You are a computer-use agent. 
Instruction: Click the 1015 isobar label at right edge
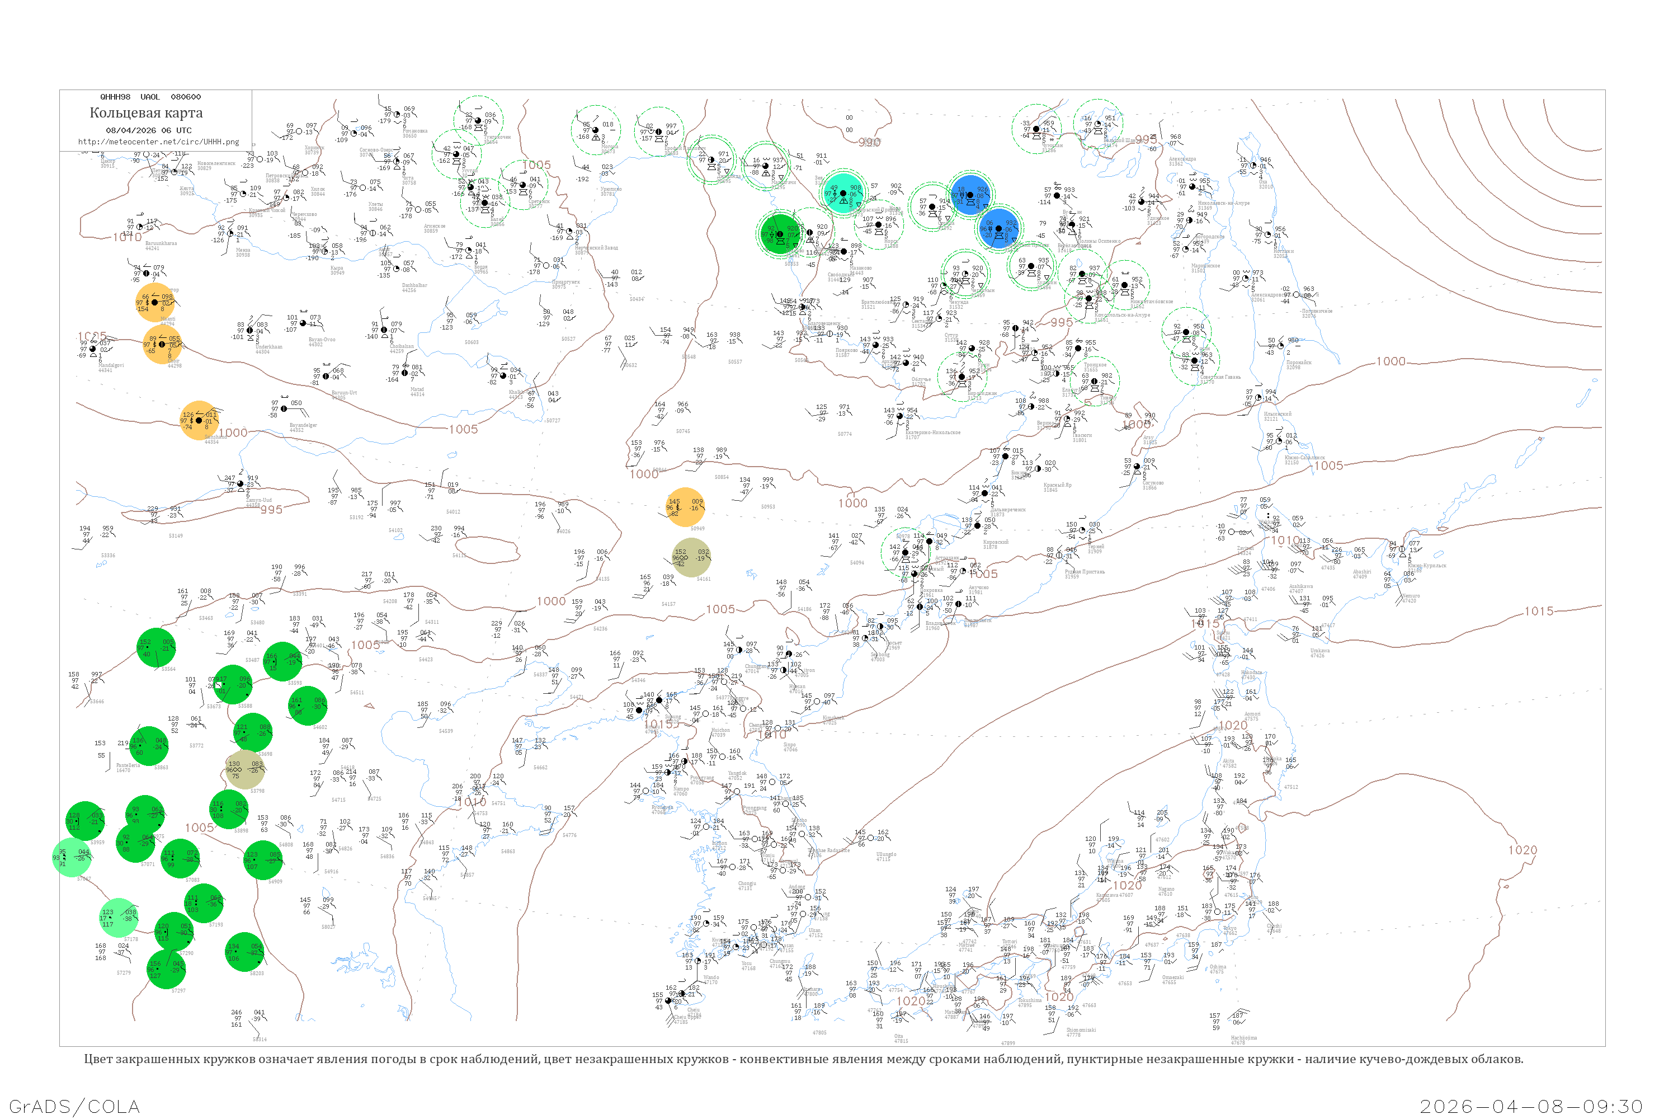pos(1539,612)
